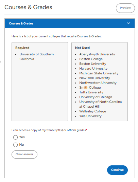
Task: Click University of Southern California in Required list
Action: click(37, 57)
